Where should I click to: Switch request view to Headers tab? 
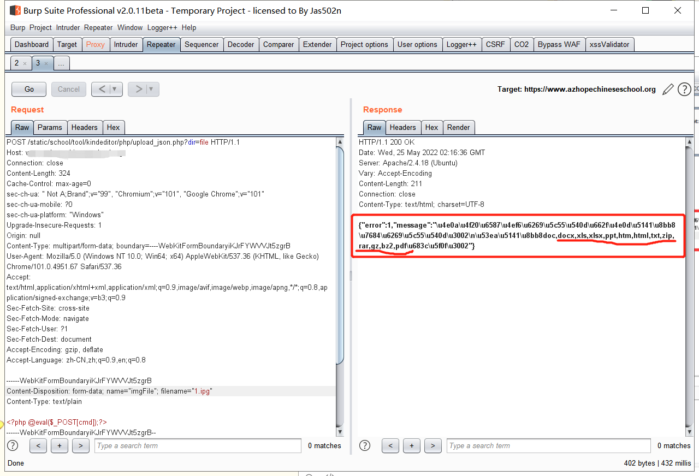84,127
